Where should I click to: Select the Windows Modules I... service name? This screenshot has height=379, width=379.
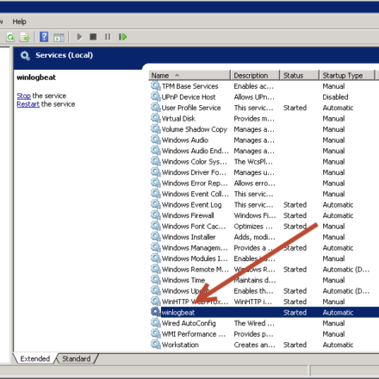(x=195, y=258)
